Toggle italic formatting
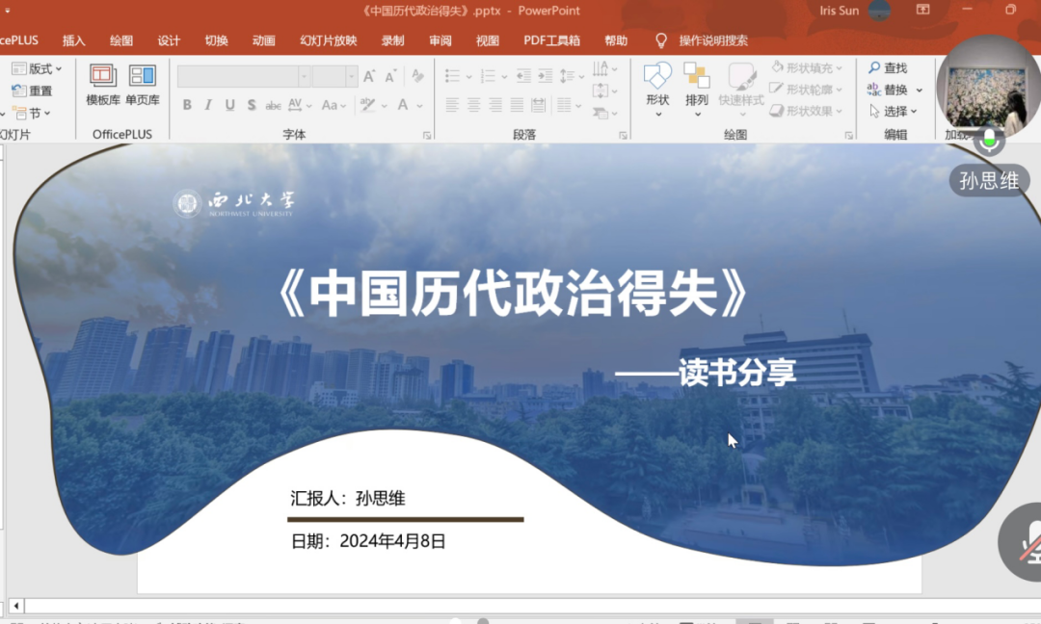The width and height of the screenshot is (1041, 624). (x=208, y=105)
